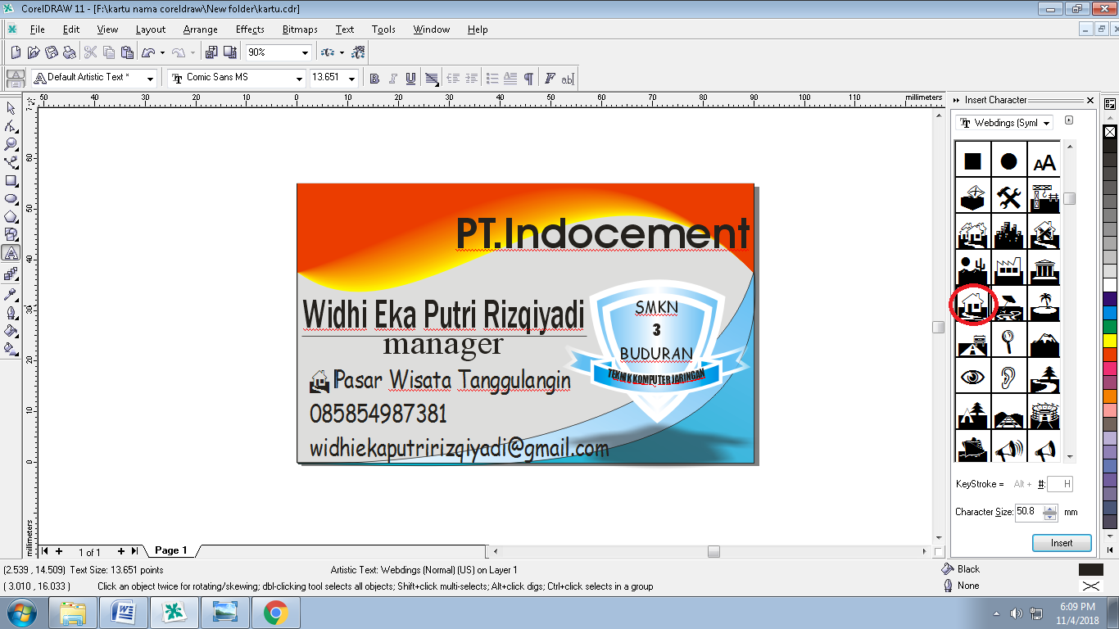
Task: Open the font size dropdown
Action: click(x=352, y=78)
